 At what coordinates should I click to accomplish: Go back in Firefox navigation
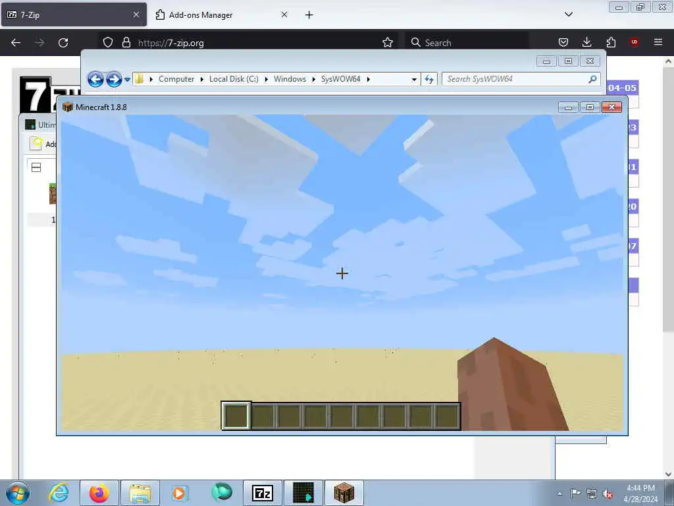16,43
